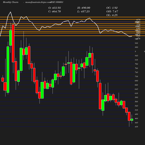
Task: Click the 668 price axis label
Action: (x=136, y=85)
